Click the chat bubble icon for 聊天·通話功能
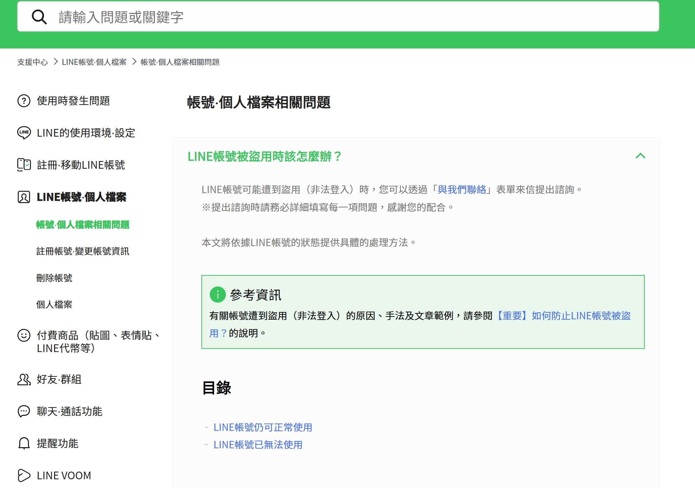The width and height of the screenshot is (695, 488). click(24, 411)
